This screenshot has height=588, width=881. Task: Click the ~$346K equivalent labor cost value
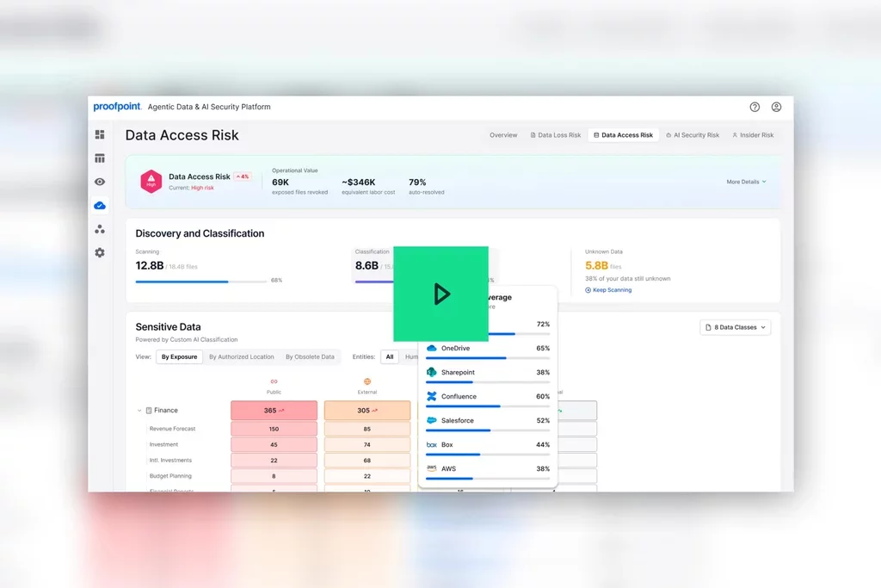pos(359,183)
